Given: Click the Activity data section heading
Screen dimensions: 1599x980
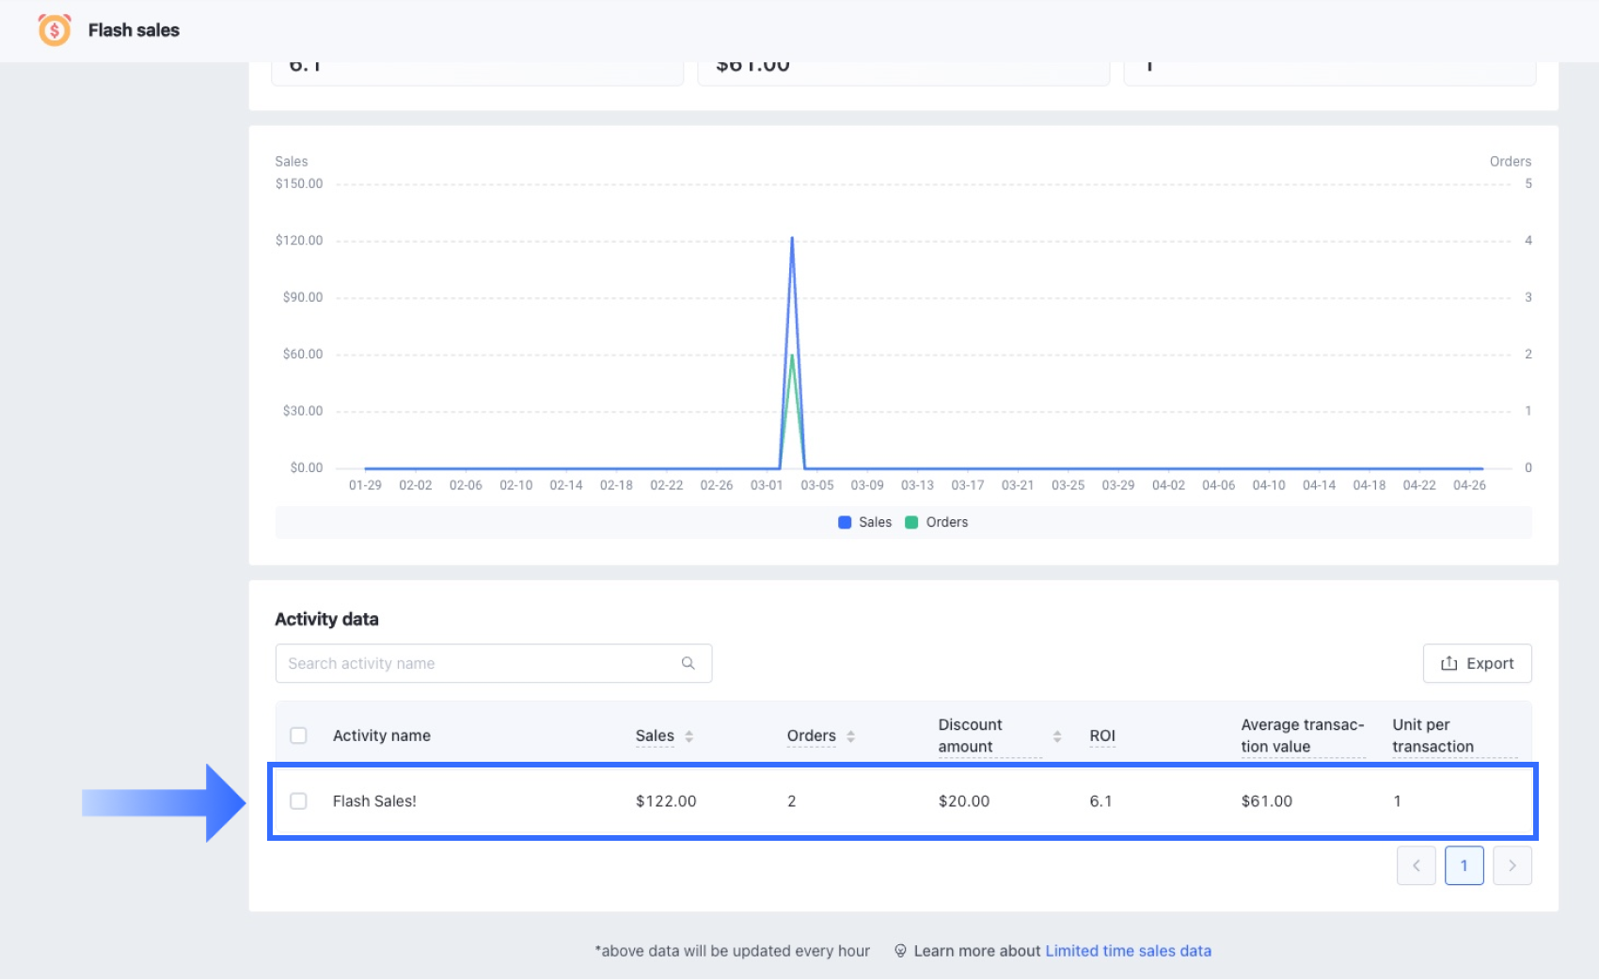Looking at the screenshot, I should 326,619.
